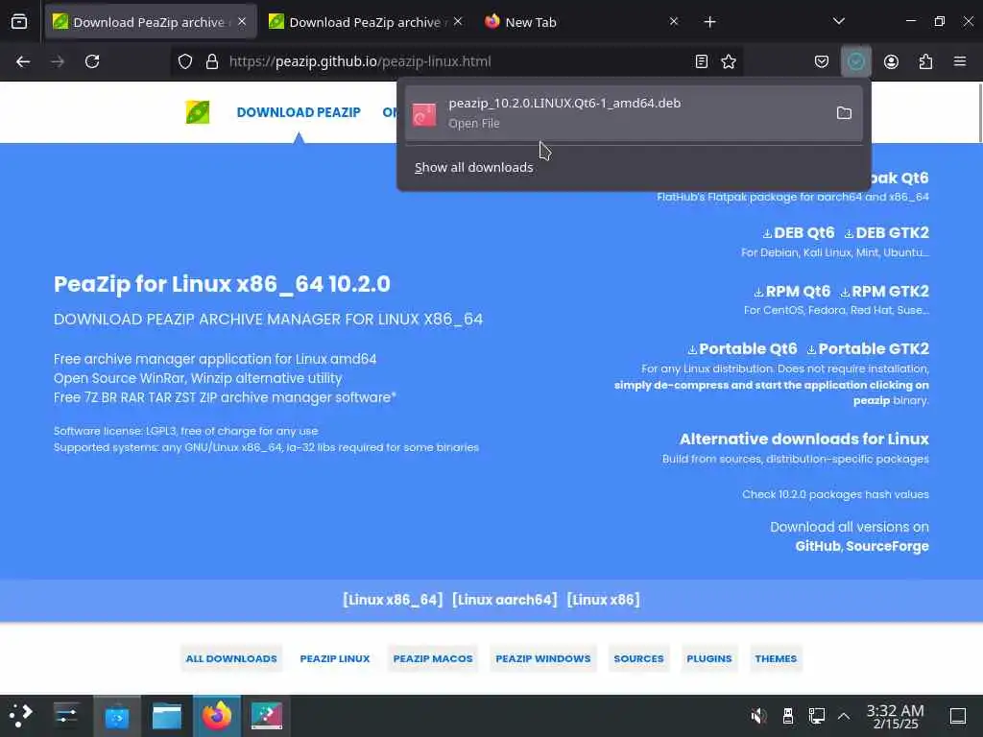
Task: Click the Show Desktop taskbar button
Action: click(x=957, y=716)
